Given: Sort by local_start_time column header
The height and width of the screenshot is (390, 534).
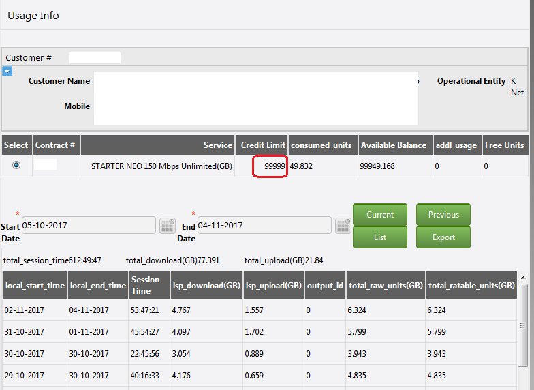Looking at the screenshot, I should coord(35,285).
